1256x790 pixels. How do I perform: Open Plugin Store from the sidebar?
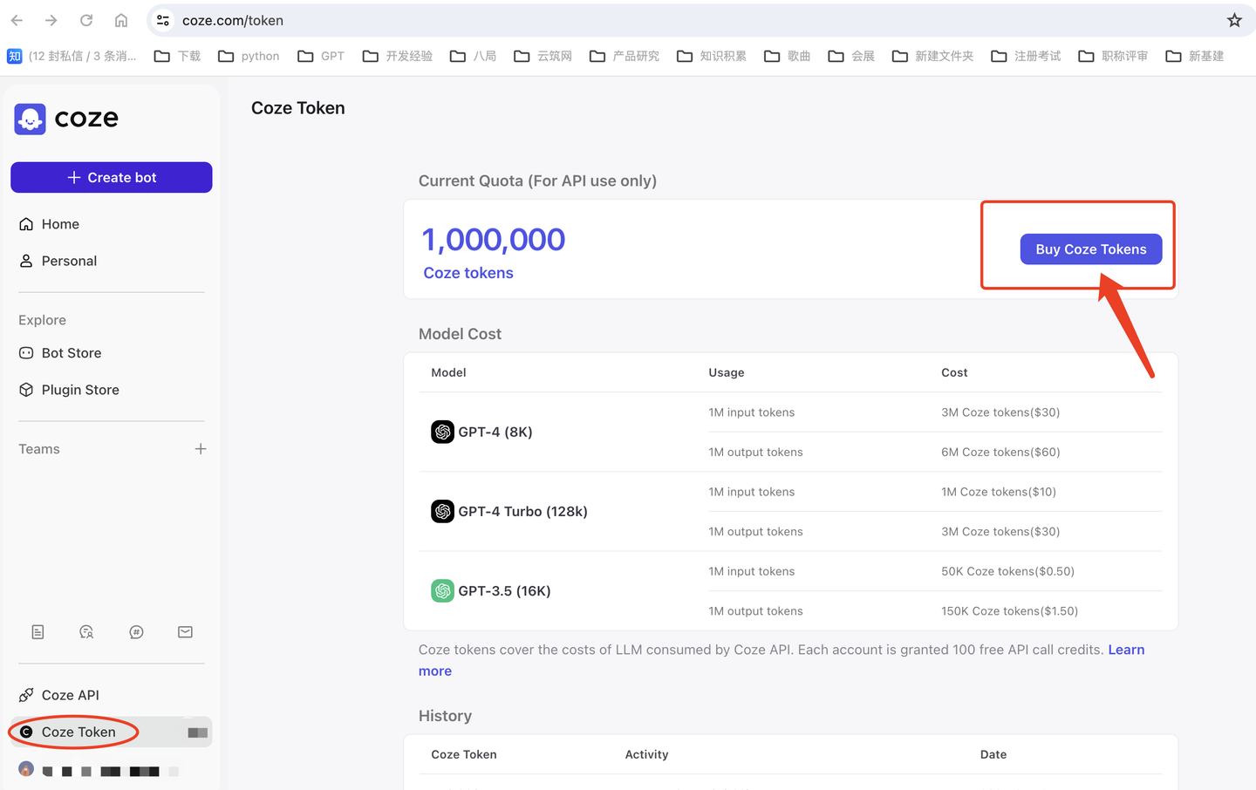(79, 390)
